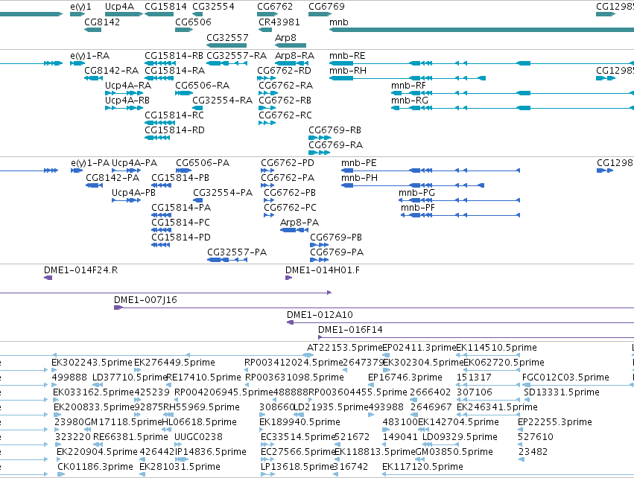Select the CG15814-RD transcript label
The width and height of the screenshot is (634, 478).
174,130
